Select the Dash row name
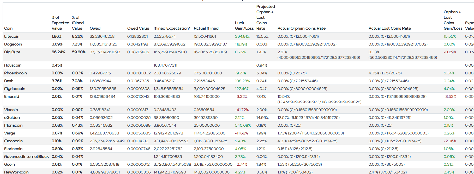This screenshot has height=174, width=474. [9, 81]
